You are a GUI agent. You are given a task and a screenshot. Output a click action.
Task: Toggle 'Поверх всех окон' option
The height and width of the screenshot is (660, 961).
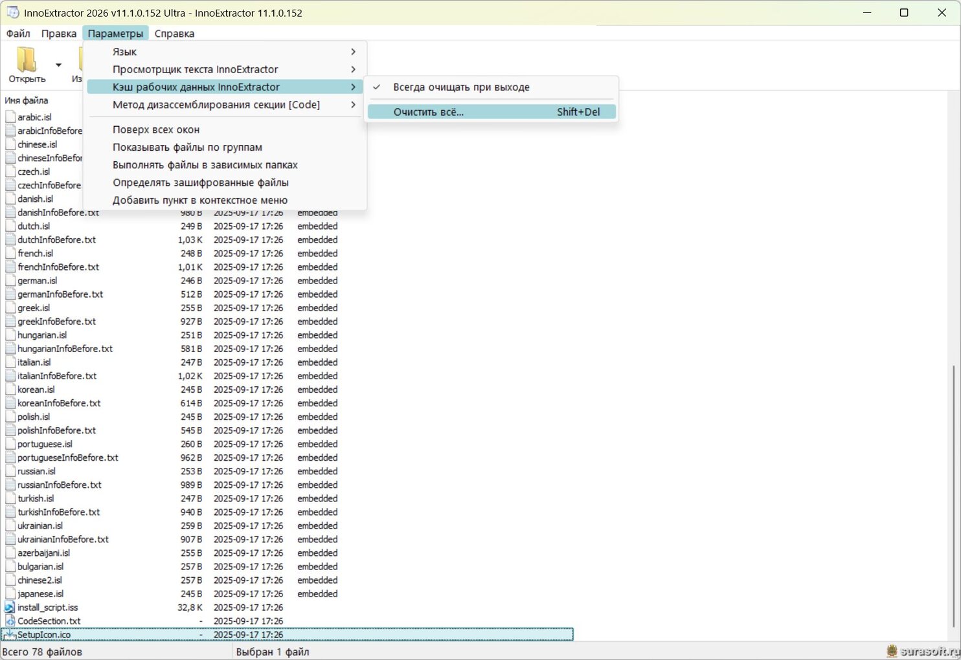pos(156,130)
